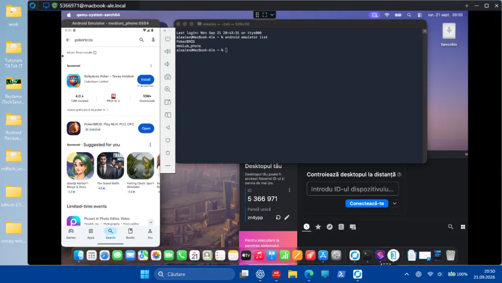Image resolution: width=502 pixels, height=283 pixels.
Task: Focus the AnyDesk device ID input field
Action: coord(352,189)
